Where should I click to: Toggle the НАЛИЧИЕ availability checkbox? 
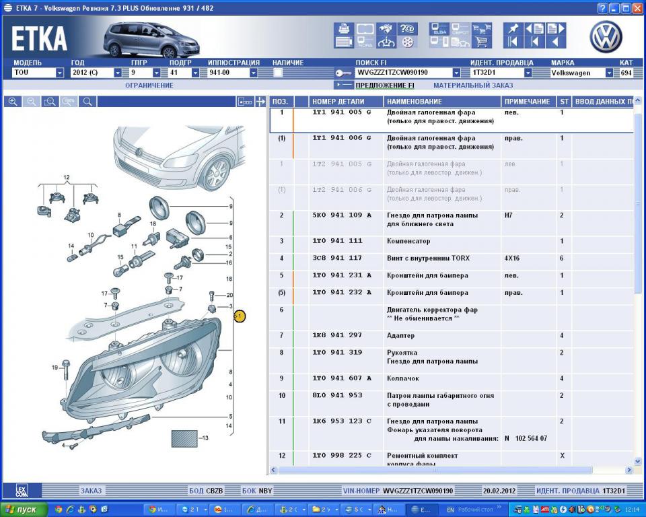(x=278, y=73)
